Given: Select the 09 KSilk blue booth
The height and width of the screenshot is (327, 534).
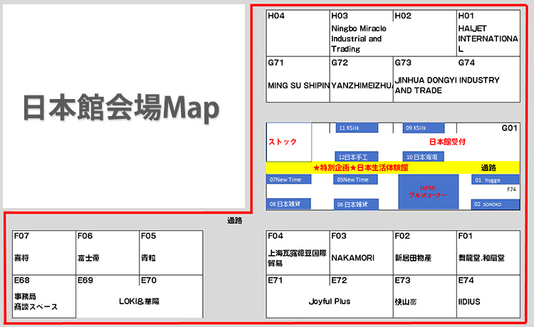Looking at the screenshot, I should tap(424, 128).
